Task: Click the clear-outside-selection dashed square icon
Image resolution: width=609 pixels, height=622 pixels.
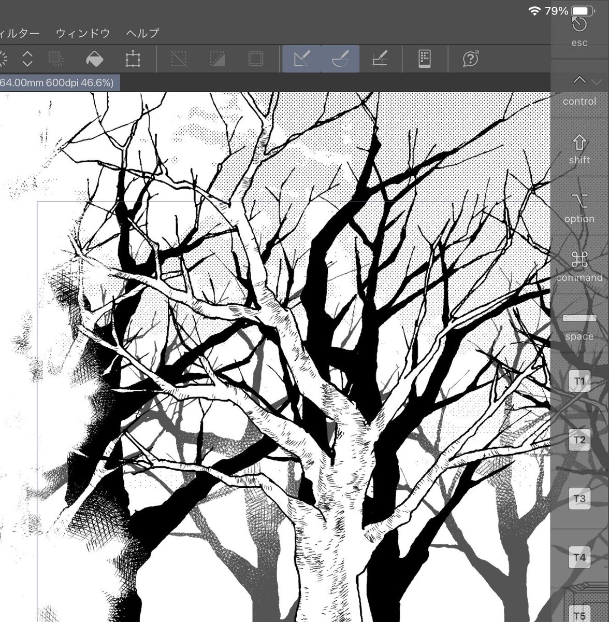Action: pyautogui.click(x=56, y=59)
